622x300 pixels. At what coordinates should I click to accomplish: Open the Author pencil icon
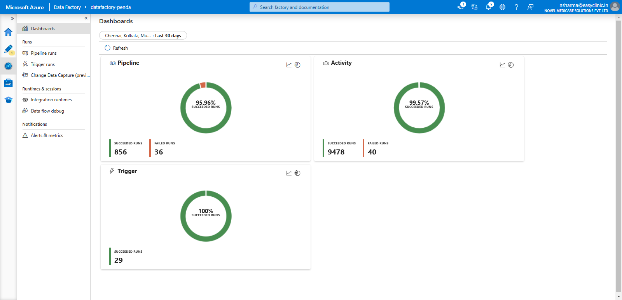point(8,49)
